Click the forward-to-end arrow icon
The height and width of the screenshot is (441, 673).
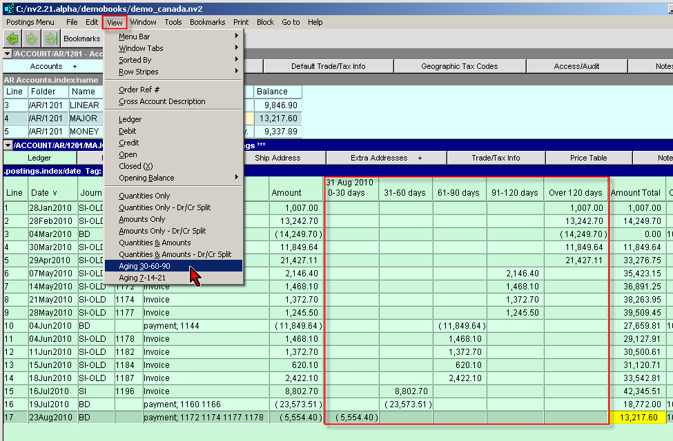pos(50,39)
